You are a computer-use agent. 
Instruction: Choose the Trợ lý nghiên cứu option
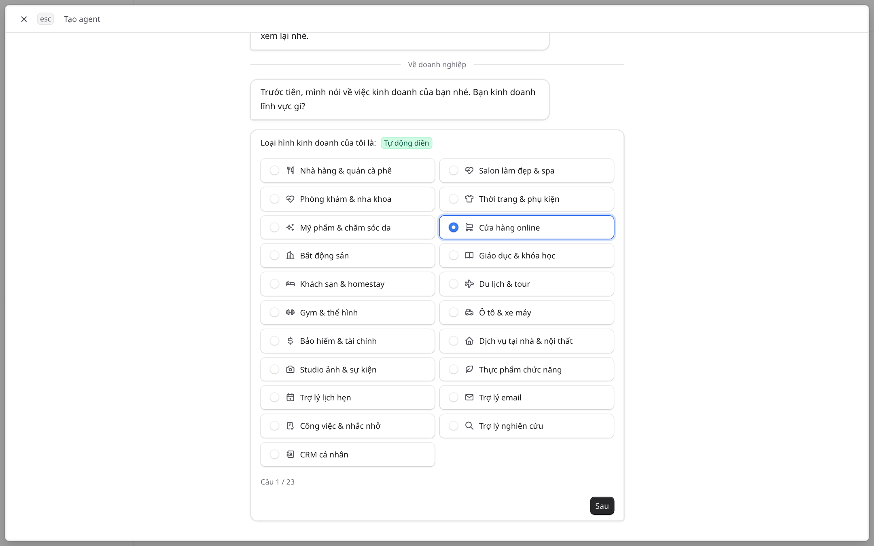click(x=526, y=425)
